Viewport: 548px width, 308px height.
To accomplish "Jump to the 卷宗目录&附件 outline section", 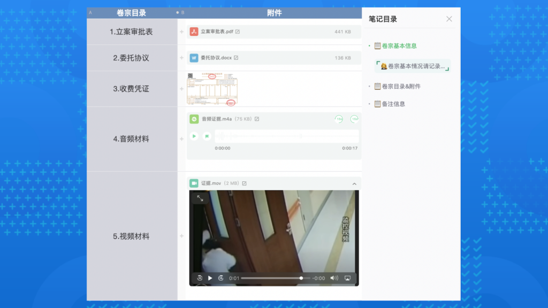I will (398, 87).
